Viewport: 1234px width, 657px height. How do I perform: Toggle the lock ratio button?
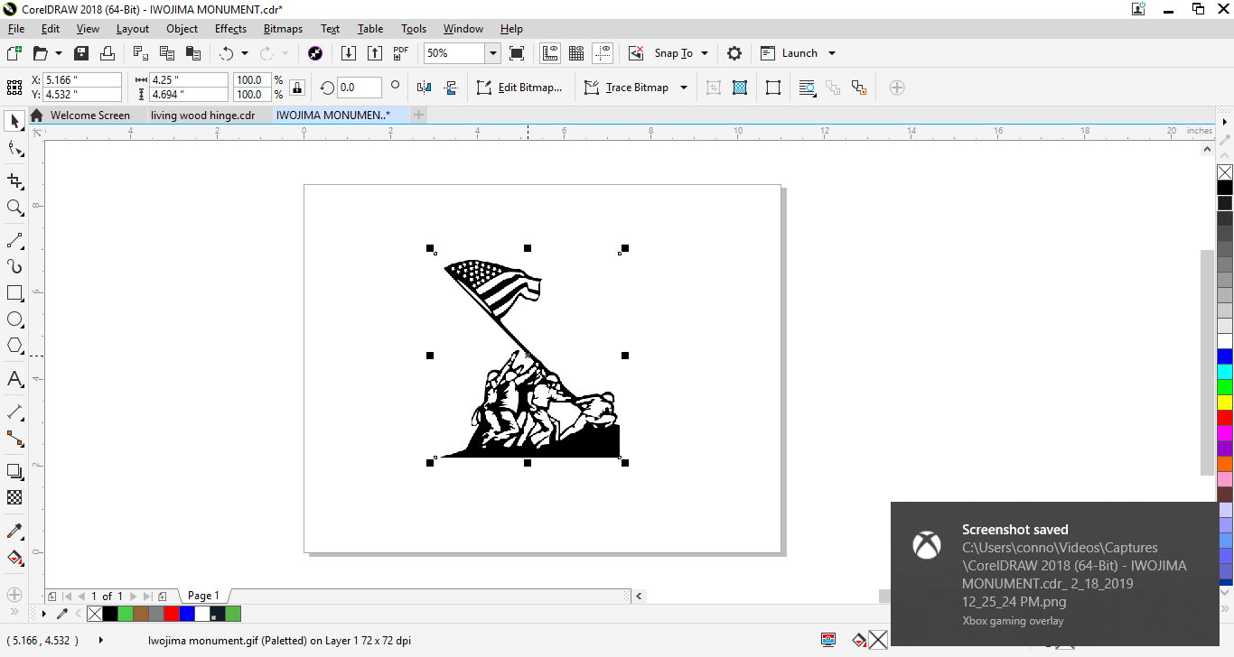point(298,88)
